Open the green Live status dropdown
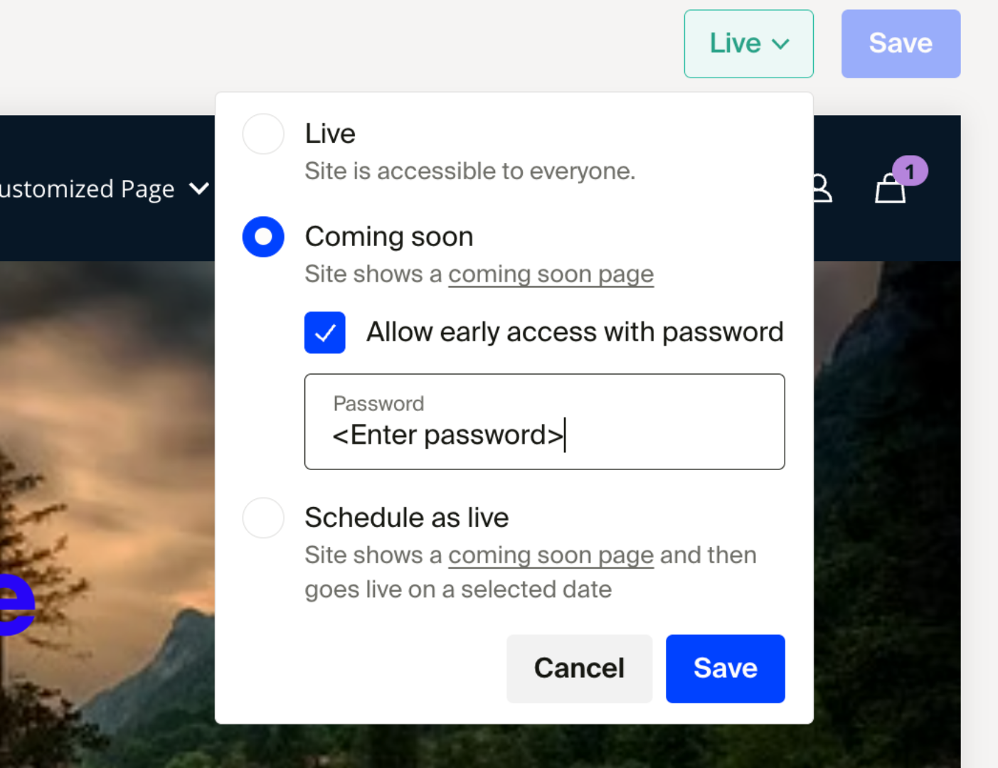Screen dimensions: 998x768 pyautogui.click(x=749, y=43)
